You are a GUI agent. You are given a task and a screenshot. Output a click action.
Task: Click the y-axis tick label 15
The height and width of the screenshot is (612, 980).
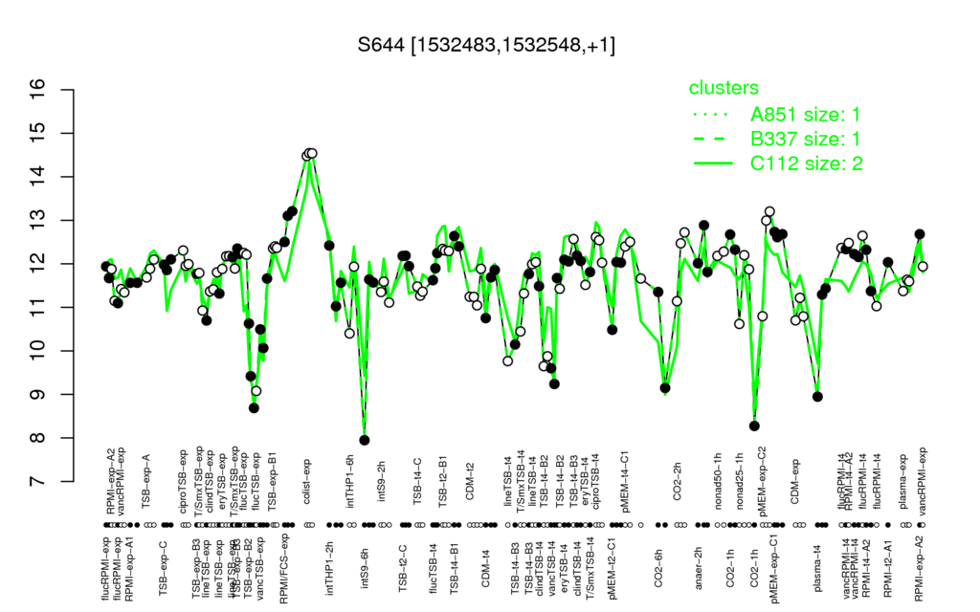[x=38, y=133]
